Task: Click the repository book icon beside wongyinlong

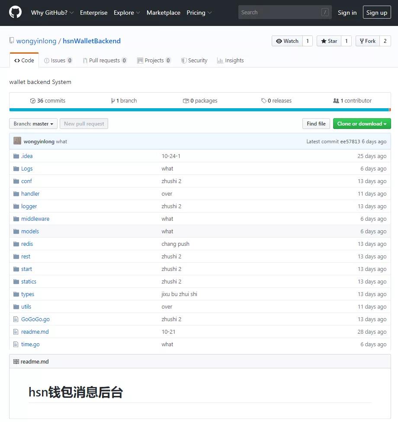Action: [x=12, y=41]
